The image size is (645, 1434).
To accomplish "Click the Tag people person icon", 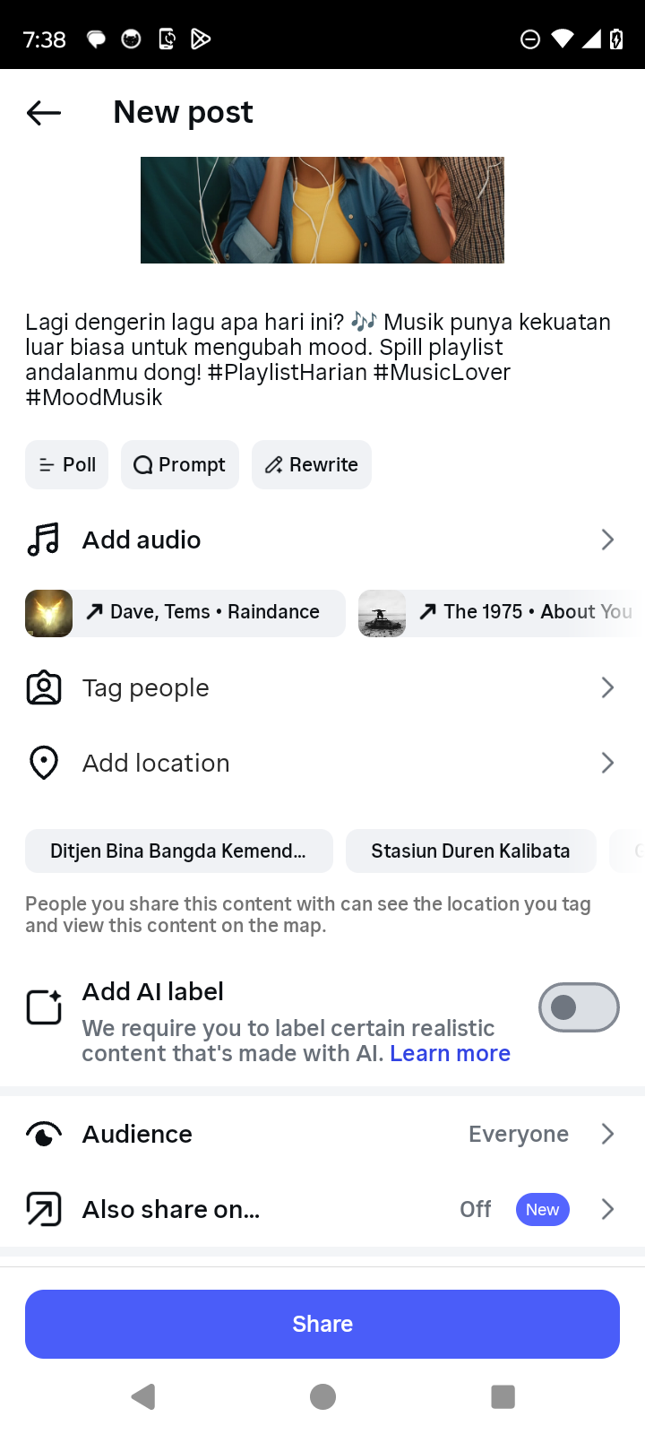I will pos(44,687).
